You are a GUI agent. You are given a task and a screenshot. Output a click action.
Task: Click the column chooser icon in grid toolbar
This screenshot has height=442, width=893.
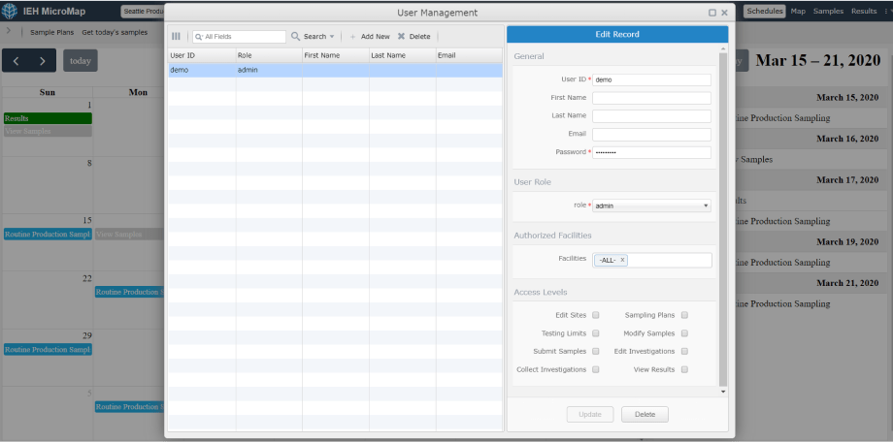(x=176, y=37)
